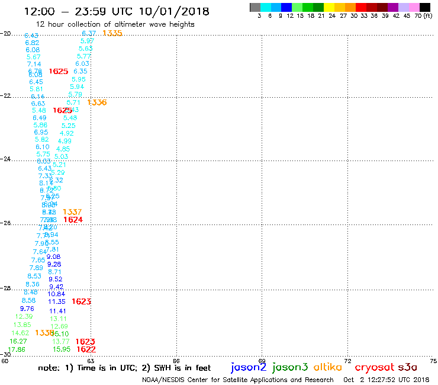This screenshot has width=438, height=385.
Task: Click wave height value '5.81'
Action: point(36,89)
